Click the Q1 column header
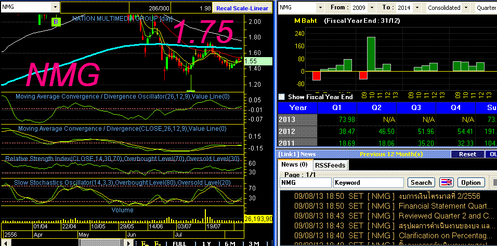 tap(337, 107)
